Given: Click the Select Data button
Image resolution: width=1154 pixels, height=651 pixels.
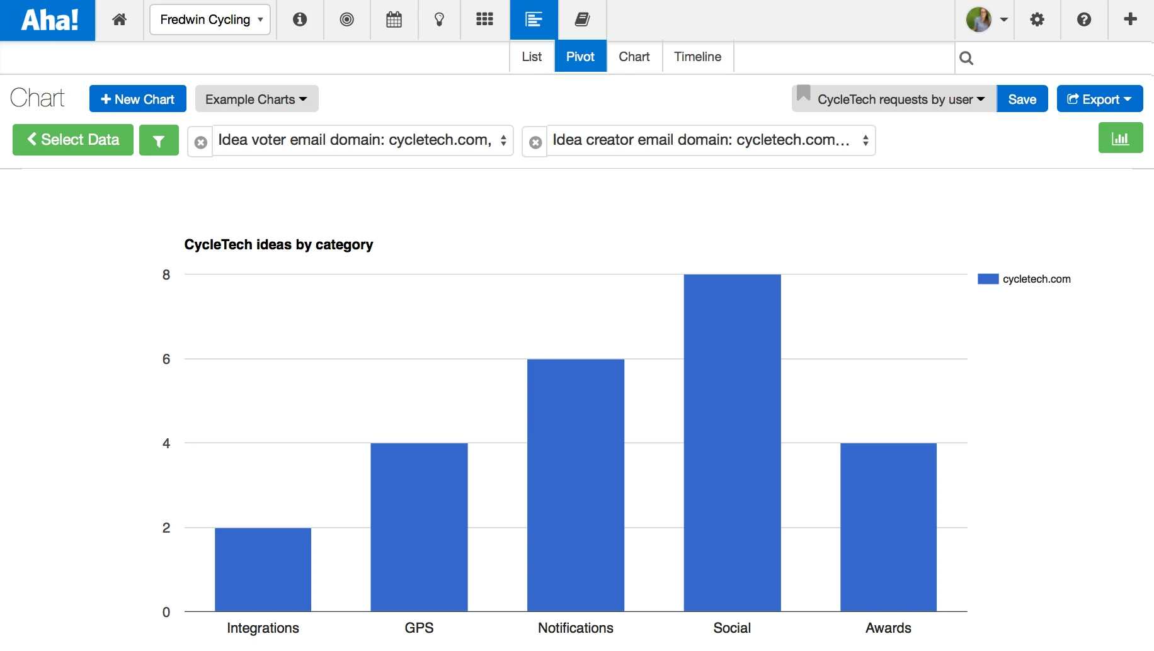Looking at the screenshot, I should pos(73,139).
